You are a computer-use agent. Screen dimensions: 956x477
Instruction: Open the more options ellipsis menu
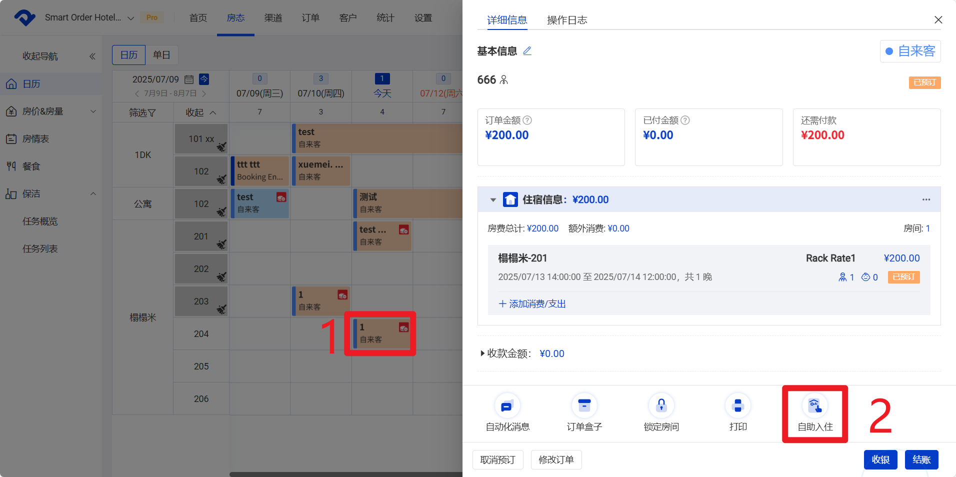click(926, 199)
